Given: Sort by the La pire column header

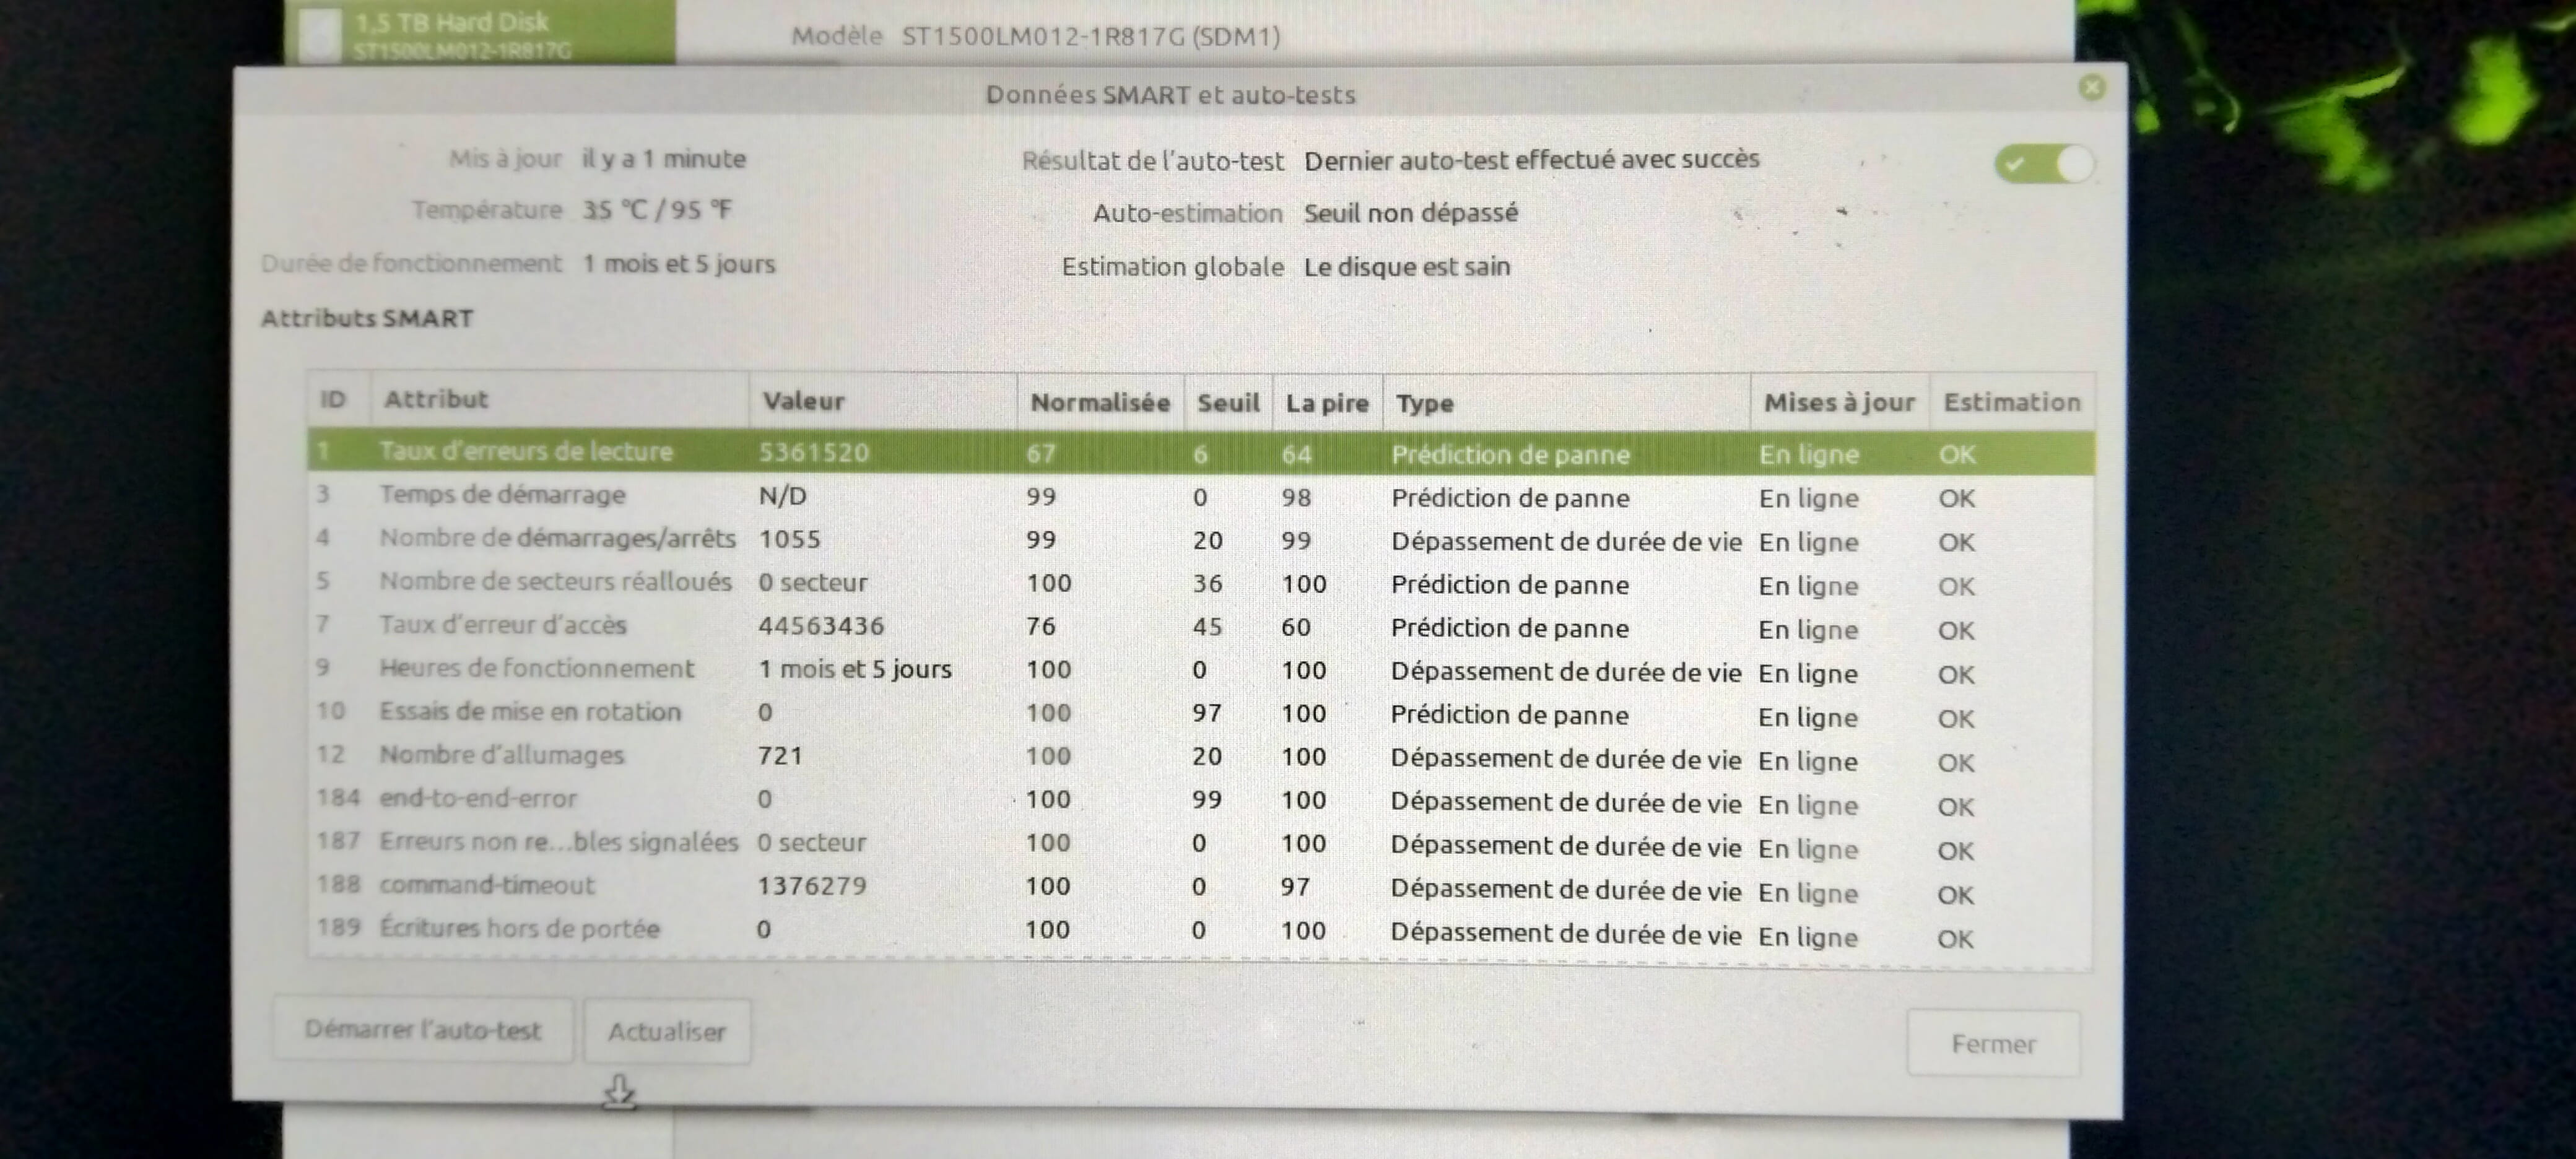Looking at the screenshot, I should coord(1327,403).
